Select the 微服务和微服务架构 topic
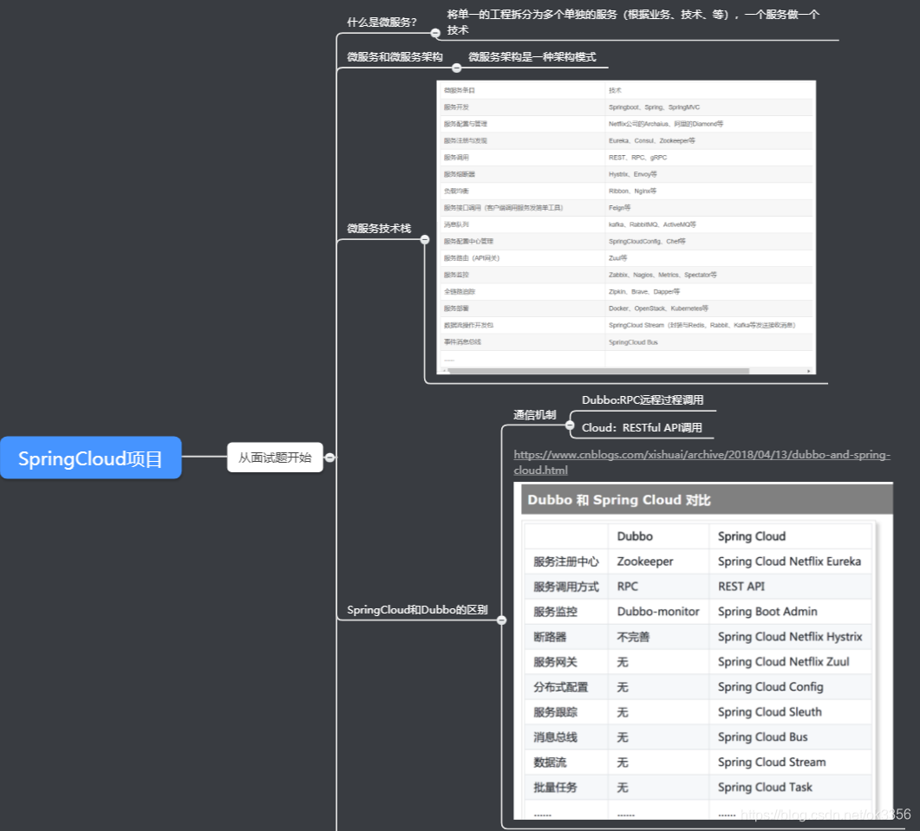This screenshot has height=831, width=920. [x=395, y=57]
